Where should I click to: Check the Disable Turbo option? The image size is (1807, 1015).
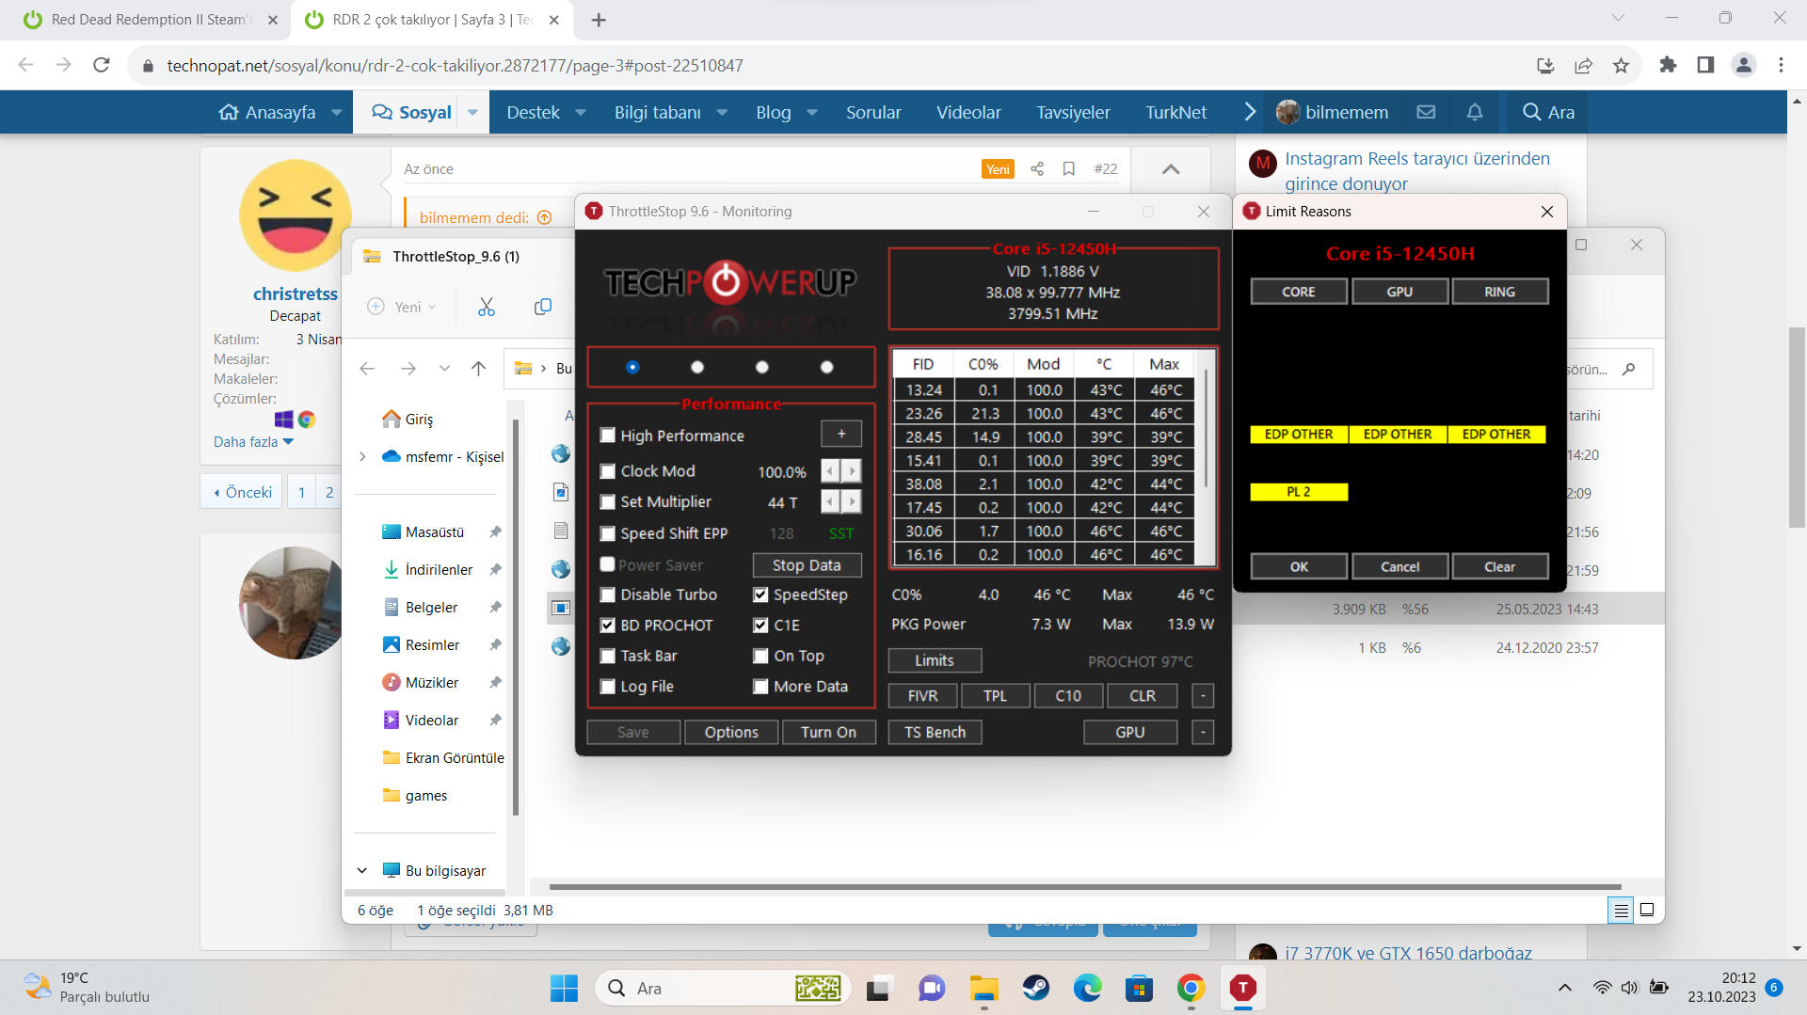[608, 595]
